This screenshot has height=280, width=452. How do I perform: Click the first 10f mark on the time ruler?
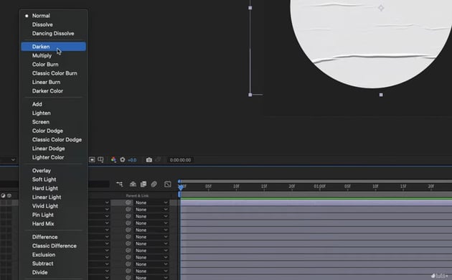(x=236, y=186)
